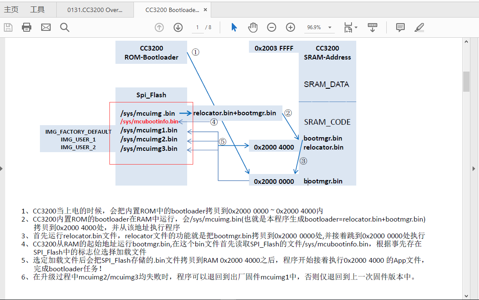The height and width of the screenshot is (300, 479).
Task: Go to previous page arrow
Action: 159,27
